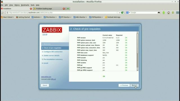Open the Getting Started bookmark
The height and width of the screenshot is (101, 180).
pos(23,17)
